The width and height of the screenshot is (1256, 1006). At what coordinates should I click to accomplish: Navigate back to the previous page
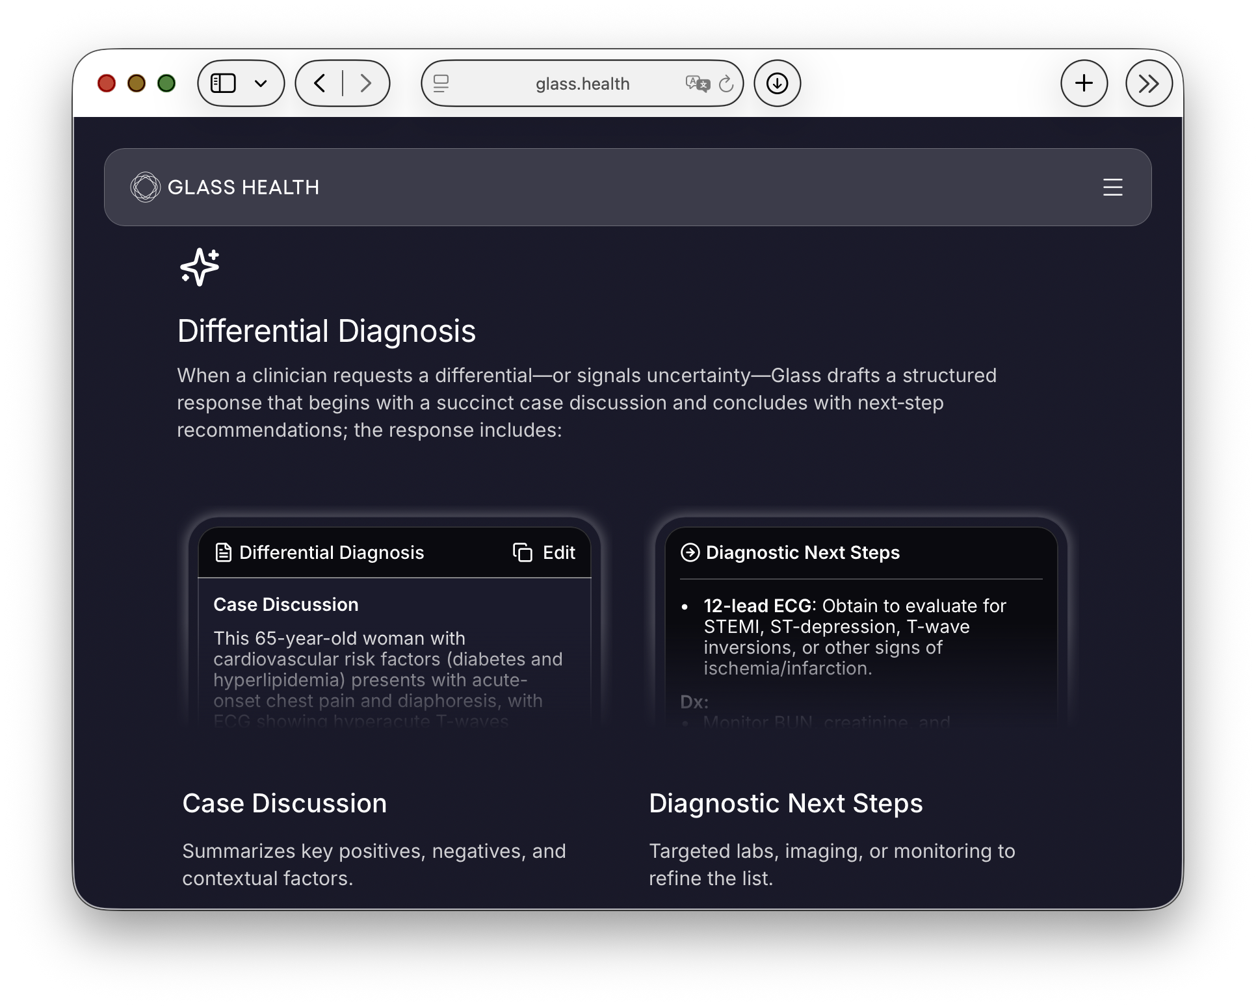pyautogui.click(x=320, y=83)
